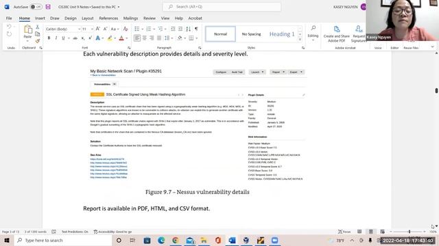The height and width of the screenshot is (246, 439).
Task: Click Create and Share Adobe PDF
Action: (337, 34)
